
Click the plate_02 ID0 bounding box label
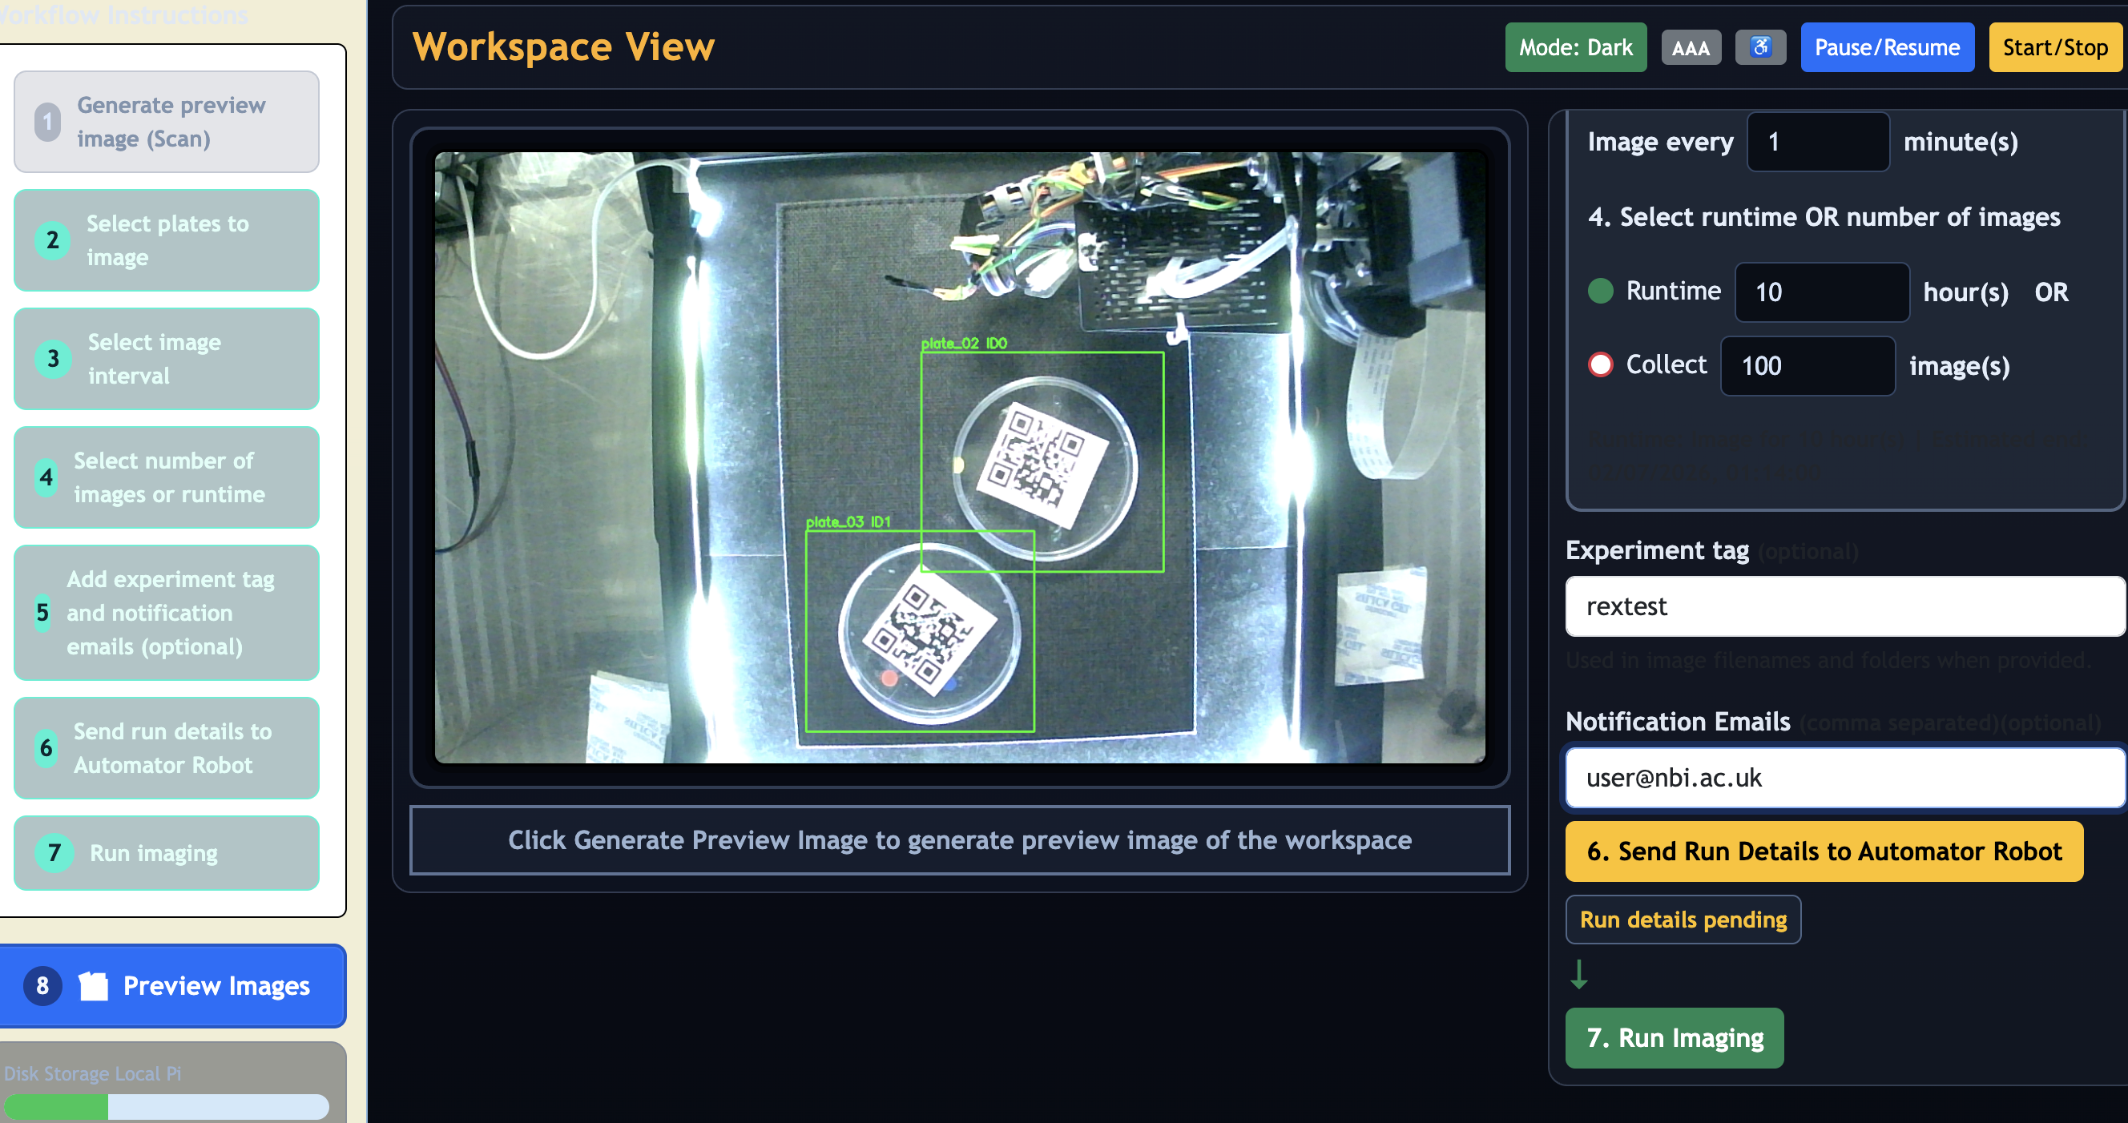tap(963, 344)
